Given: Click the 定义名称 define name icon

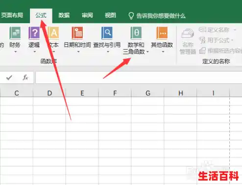Looking at the screenshot, I should (x=202, y=29).
